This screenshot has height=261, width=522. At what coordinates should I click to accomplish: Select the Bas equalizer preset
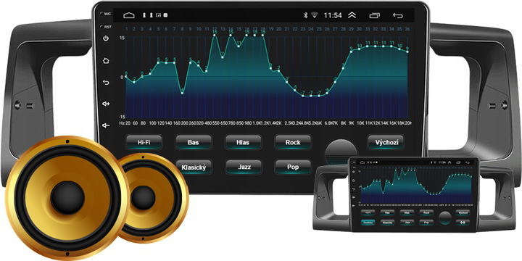[193, 142]
